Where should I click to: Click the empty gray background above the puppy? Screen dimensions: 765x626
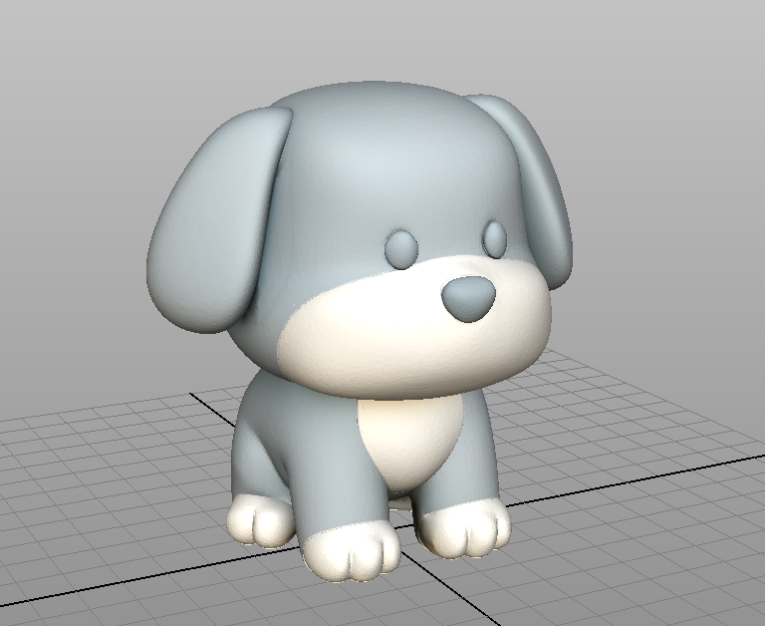381,39
